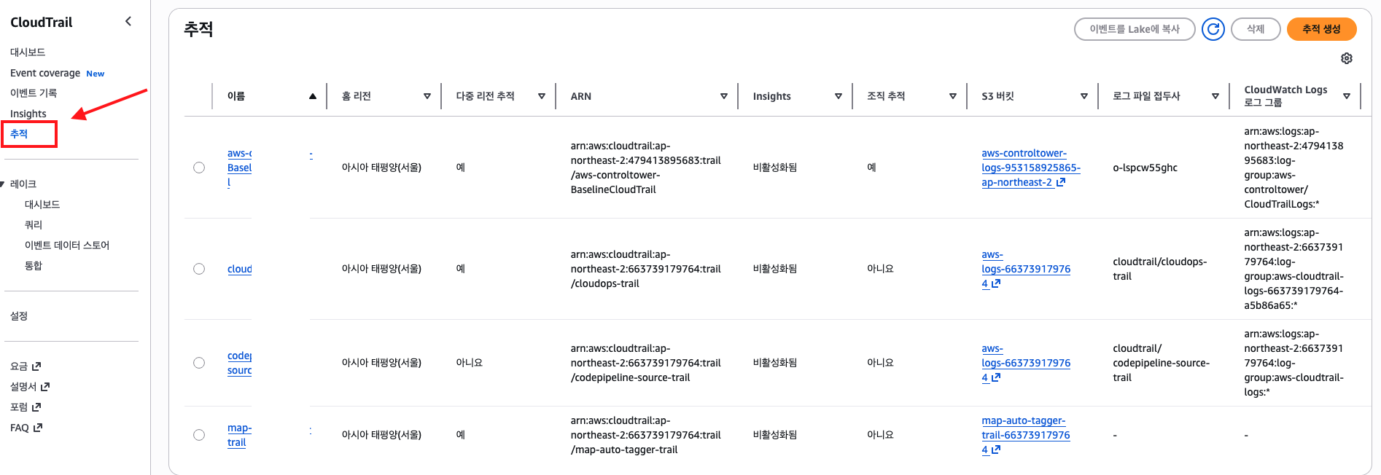
Task: Open the codepipeline-source-trail row S3 bucket link
Action: (x=1026, y=363)
